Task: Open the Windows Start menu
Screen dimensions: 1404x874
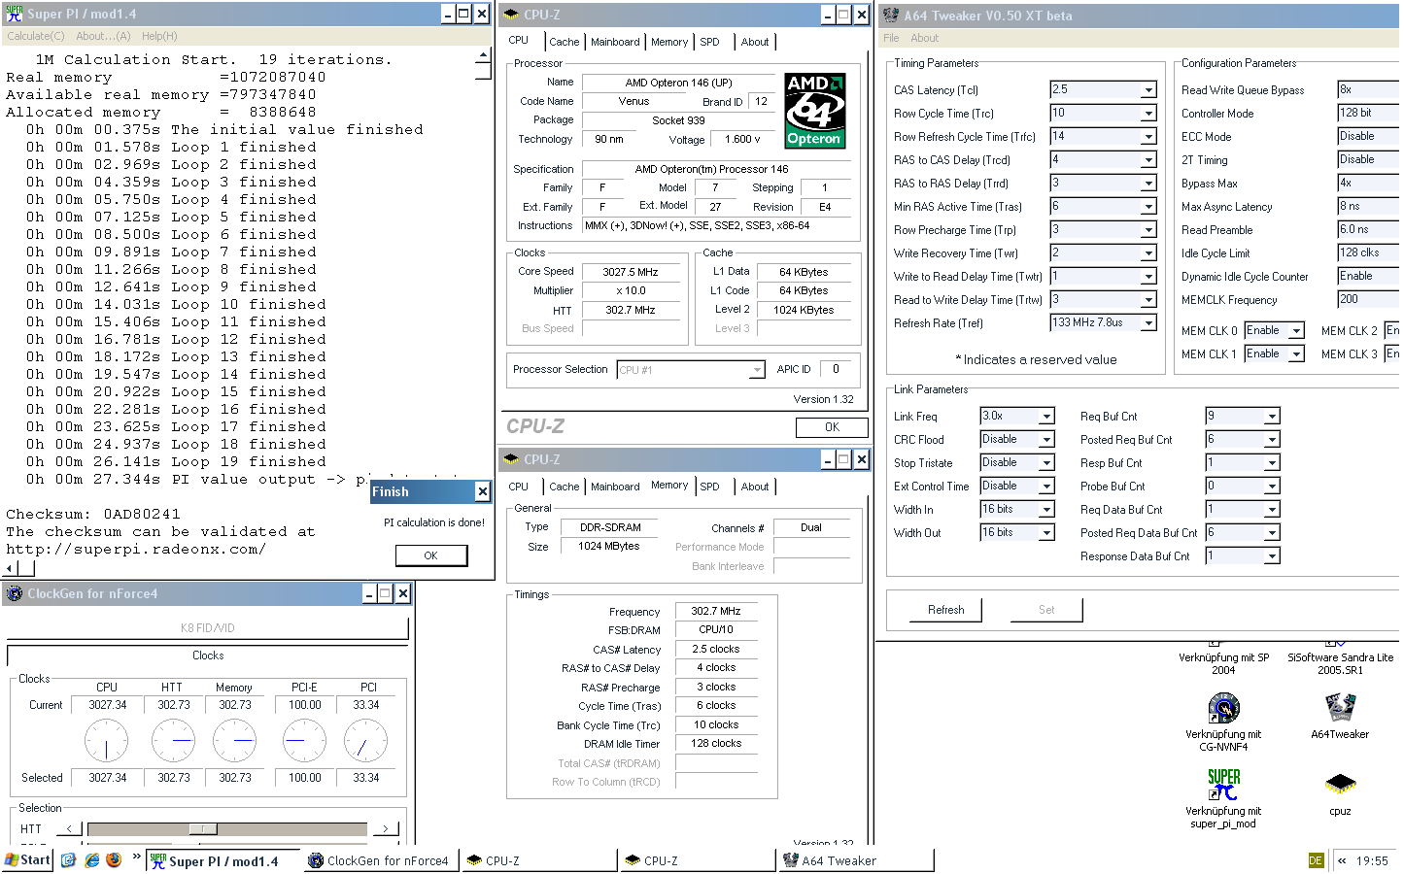Action: coord(27,859)
